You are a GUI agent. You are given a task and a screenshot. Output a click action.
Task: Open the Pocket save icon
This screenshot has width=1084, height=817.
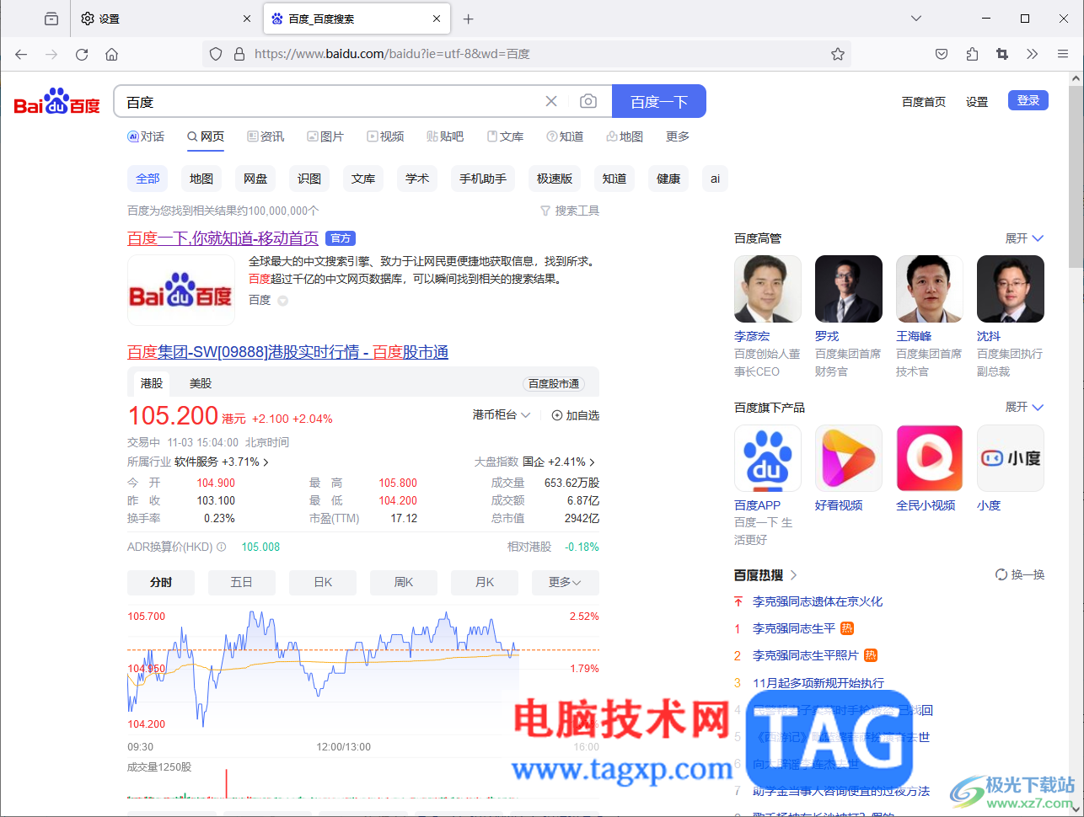click(942, 54)
